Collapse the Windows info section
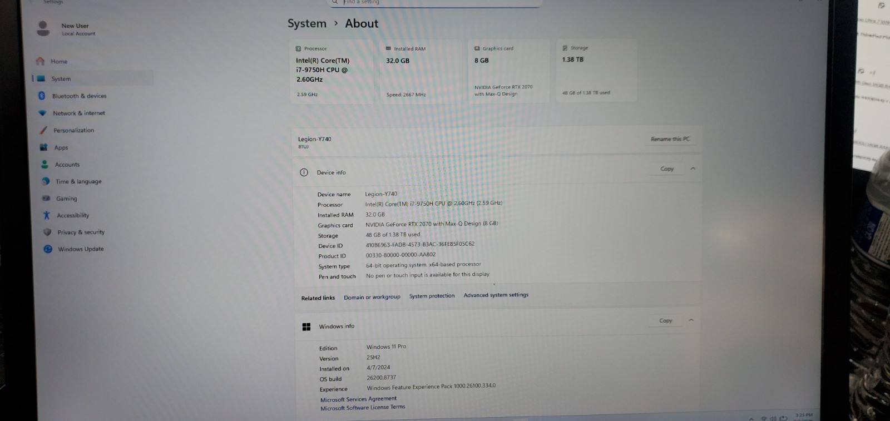890x421 pixels. pyautogui.click(x=691, y=320)
